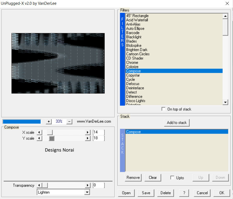The height and width of the screenshot is (199, 233).
Task: Decrease Y scale with left arrow
Action: (x=39, y=138)
